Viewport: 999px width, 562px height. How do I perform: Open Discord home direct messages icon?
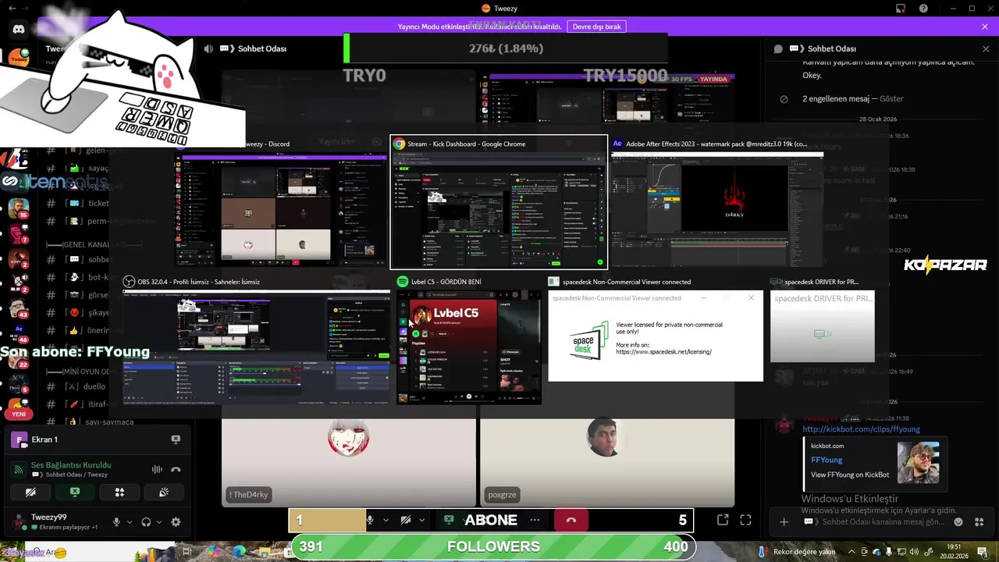tap(19, 30)
